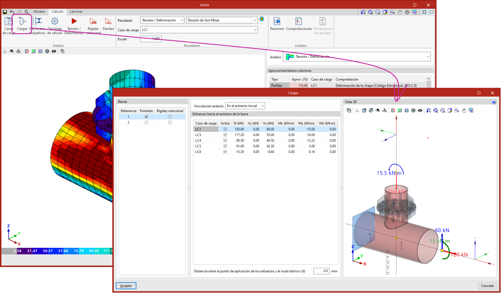Select the Cálculo tab
Image resolution: width=502 pixels, height=294 pixels.
58,11
